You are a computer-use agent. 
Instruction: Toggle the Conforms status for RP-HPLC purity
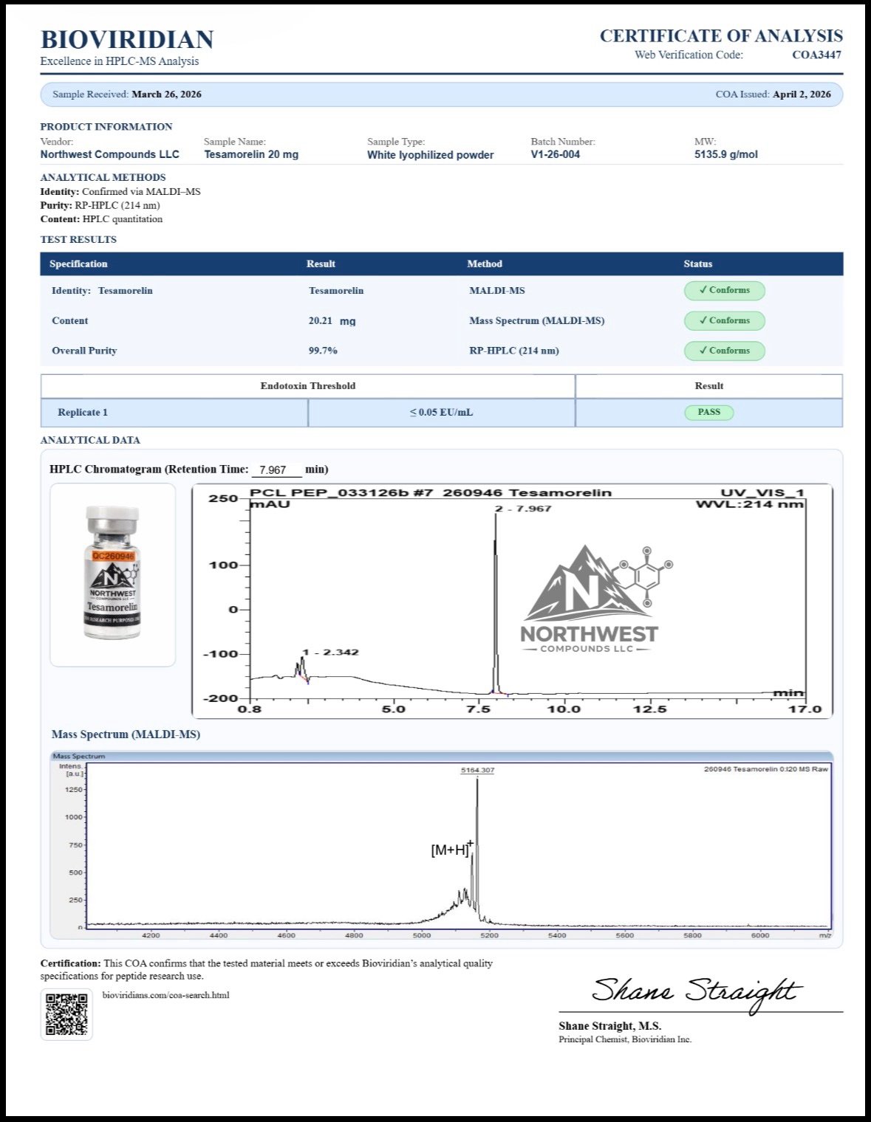point(725,351)
